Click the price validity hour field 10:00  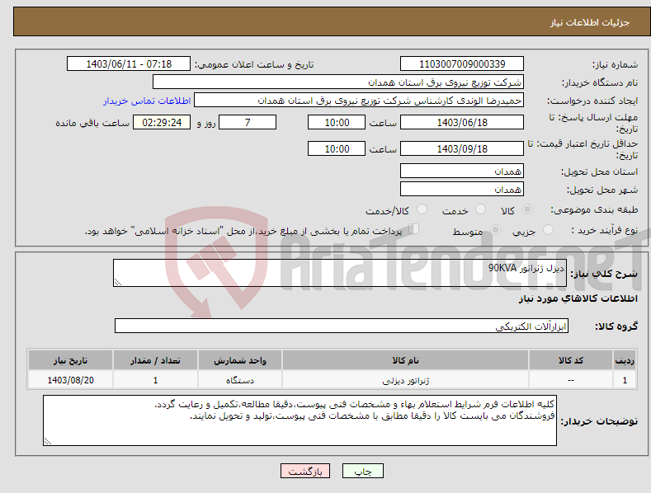pos(337,148)
